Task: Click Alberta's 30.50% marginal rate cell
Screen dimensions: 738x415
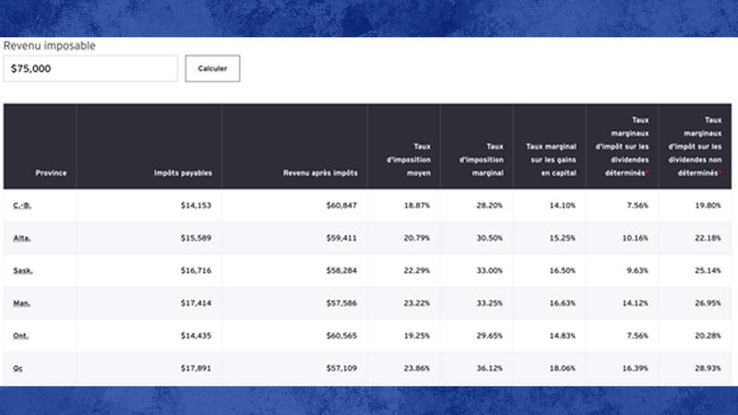Action: (489, 238)
